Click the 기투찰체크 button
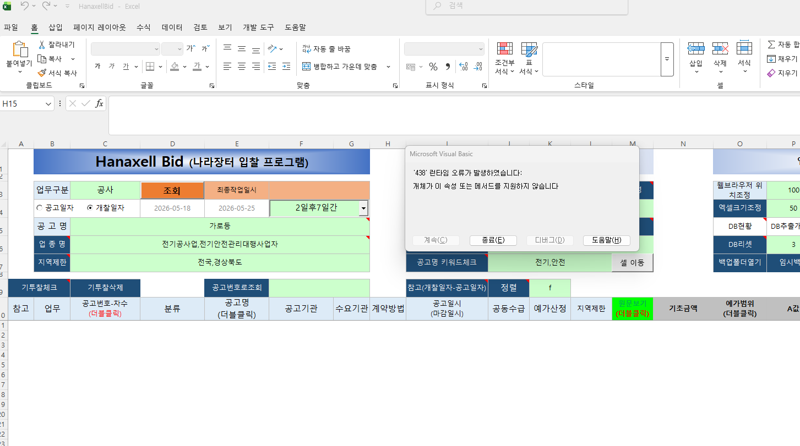This screenshot has width=800, height=446. click(x=39, y=288)
